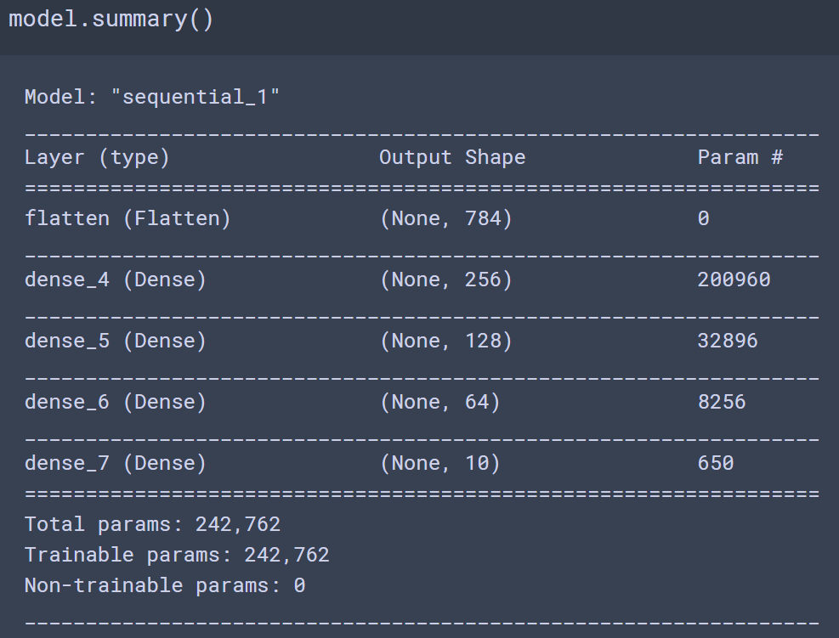
Task: Click the Total params: 242,762 line
Action: pyautogui.click(x=152, y=524)
